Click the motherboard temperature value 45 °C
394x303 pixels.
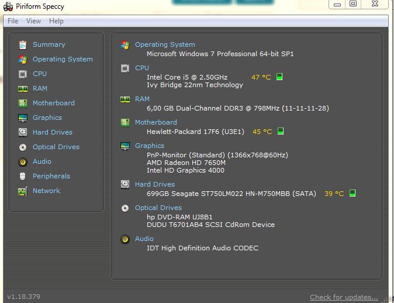[262, 132]
